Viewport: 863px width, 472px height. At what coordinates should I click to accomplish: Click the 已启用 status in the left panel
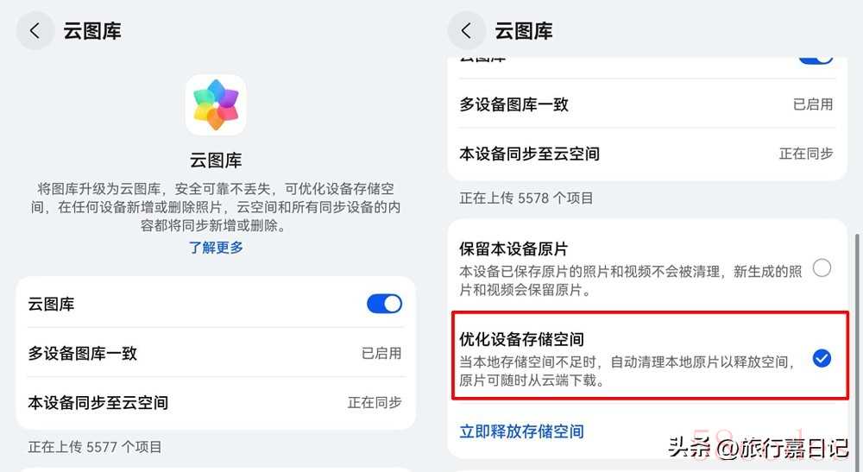(x=381, y=354)
